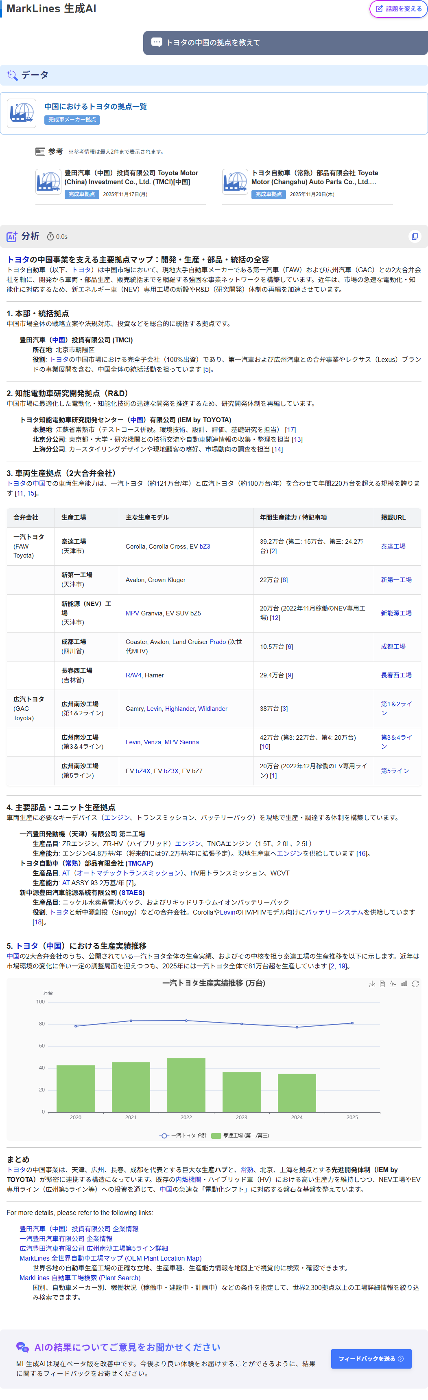This screenshot has width=428, height=1400.
Task: Toggle the 泰達工場 (第二/第三) legend series
Action: point(240,1135)
